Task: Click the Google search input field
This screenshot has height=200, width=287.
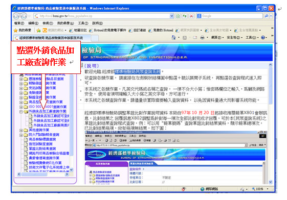Action: (232, 16)
